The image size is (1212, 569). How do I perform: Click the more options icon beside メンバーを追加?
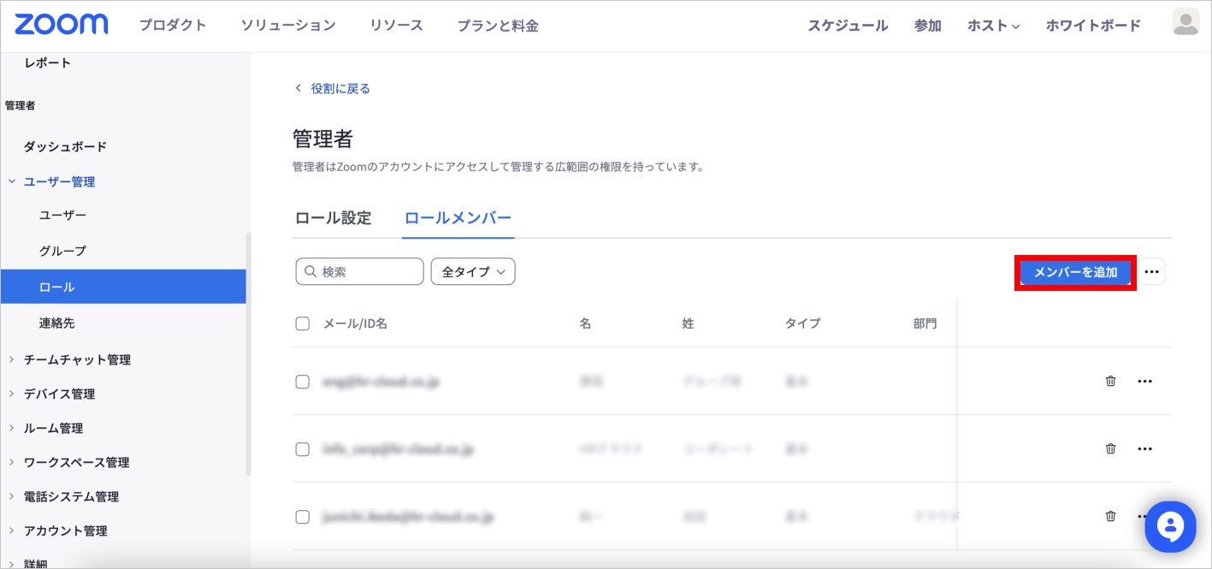point(1151,271)
